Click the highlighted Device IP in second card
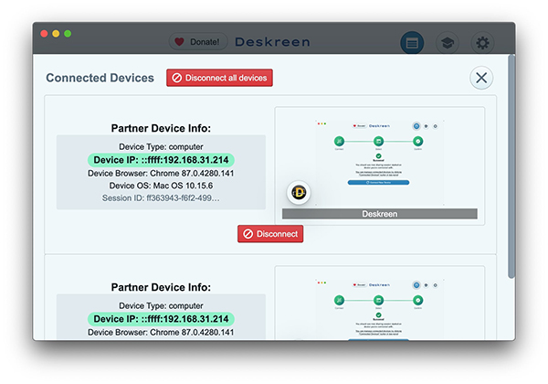Screen dimensions: 548x384 [x=161, y=319]
